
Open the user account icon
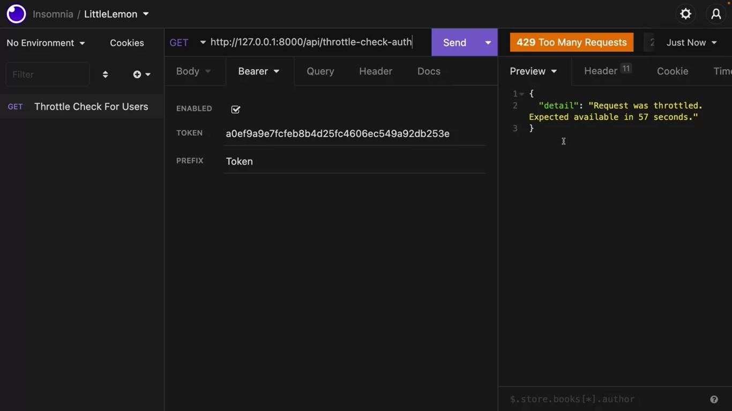coord(716,14)
